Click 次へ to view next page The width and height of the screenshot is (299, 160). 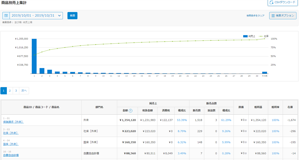click(x=24, y=91)
